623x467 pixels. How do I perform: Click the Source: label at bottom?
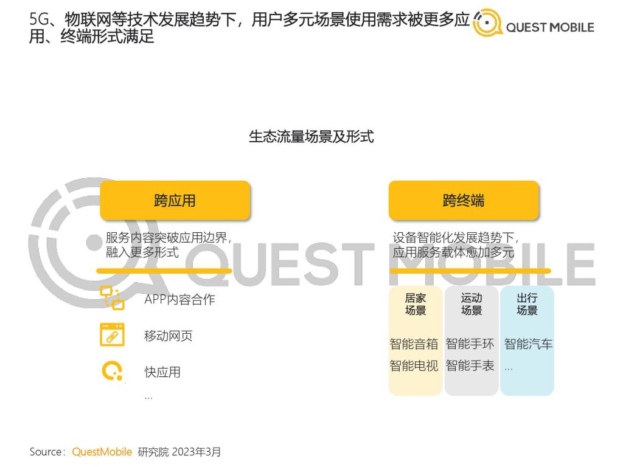[47, 452]
